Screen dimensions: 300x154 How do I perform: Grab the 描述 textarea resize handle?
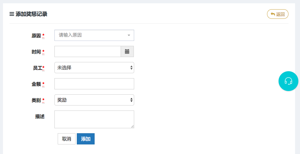[x=133, y=126]
